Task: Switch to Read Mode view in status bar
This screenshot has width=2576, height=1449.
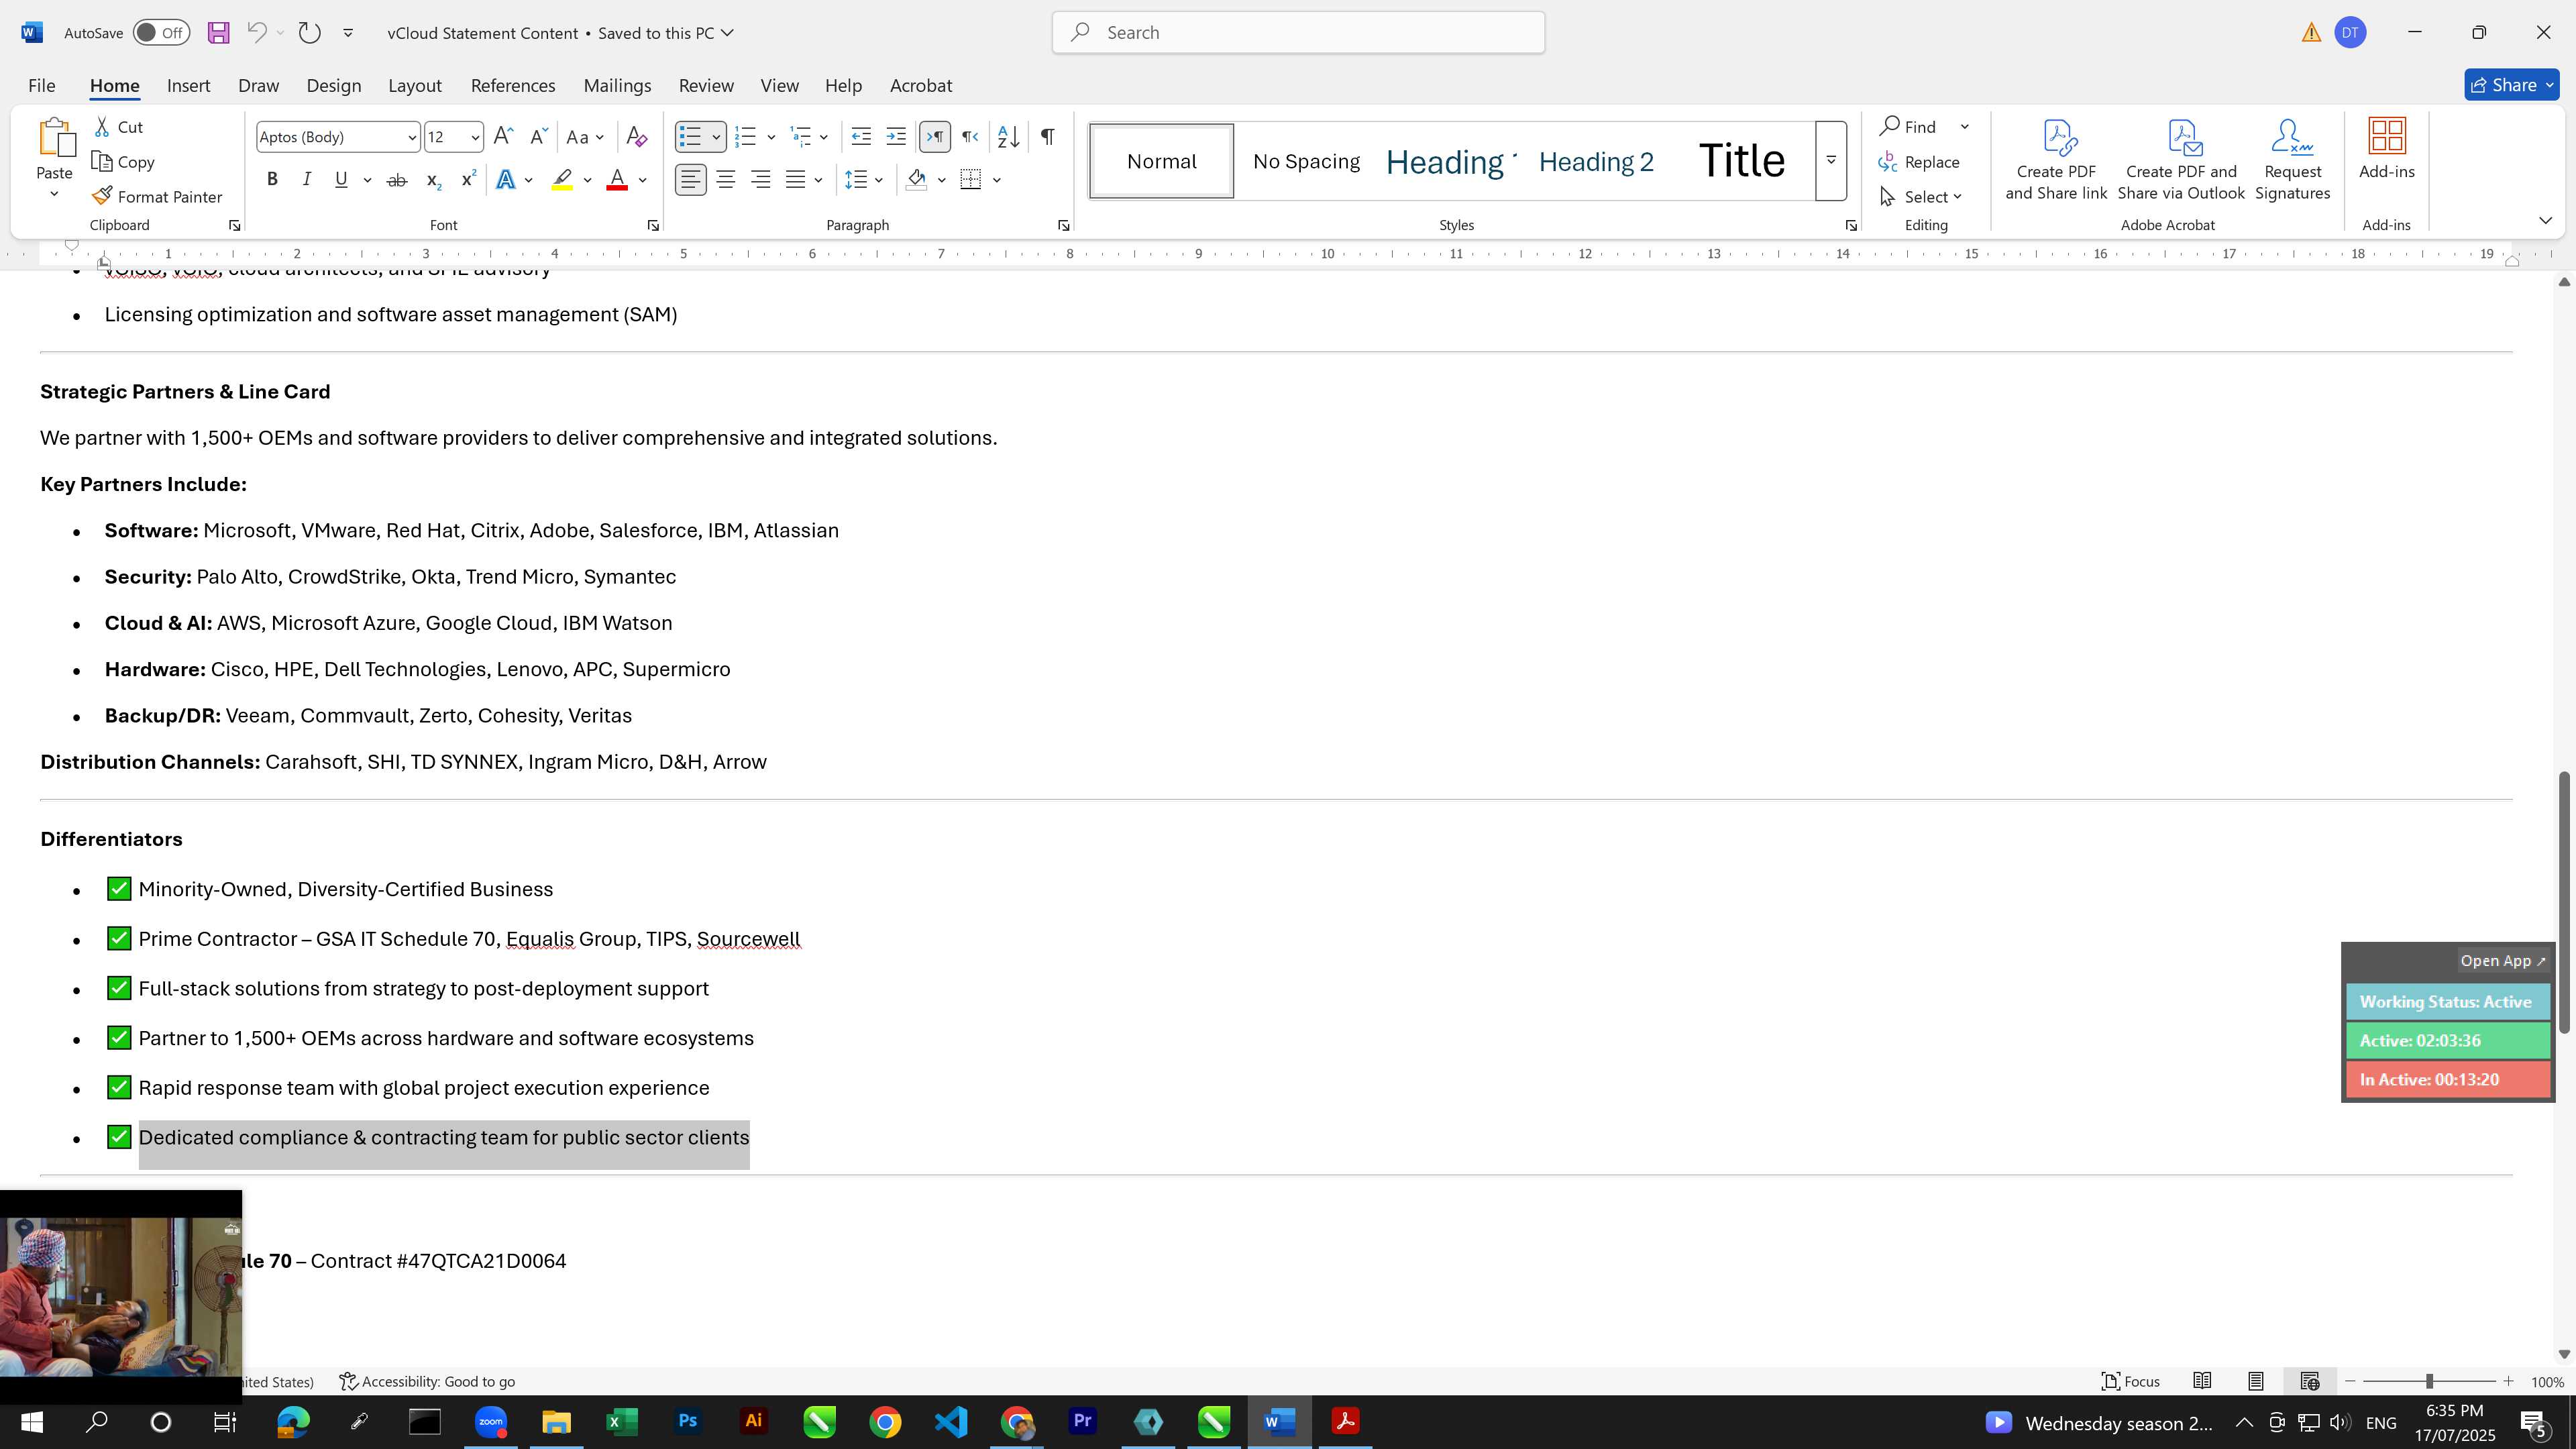Action: point(2202,1381)
